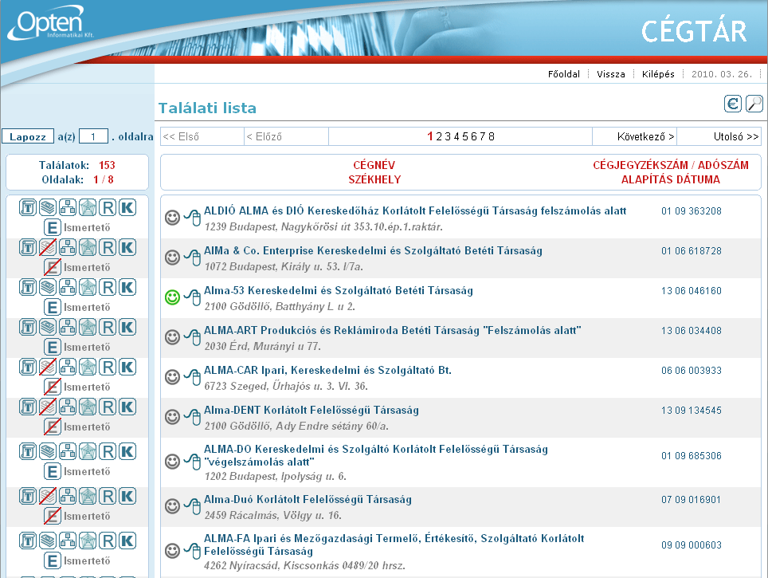The height and width of the screenshot is (578, 768).
Task: Open the E Ismertető icon for ALDIÓ ALMA és DIÓ
Action: coord(52,227)
